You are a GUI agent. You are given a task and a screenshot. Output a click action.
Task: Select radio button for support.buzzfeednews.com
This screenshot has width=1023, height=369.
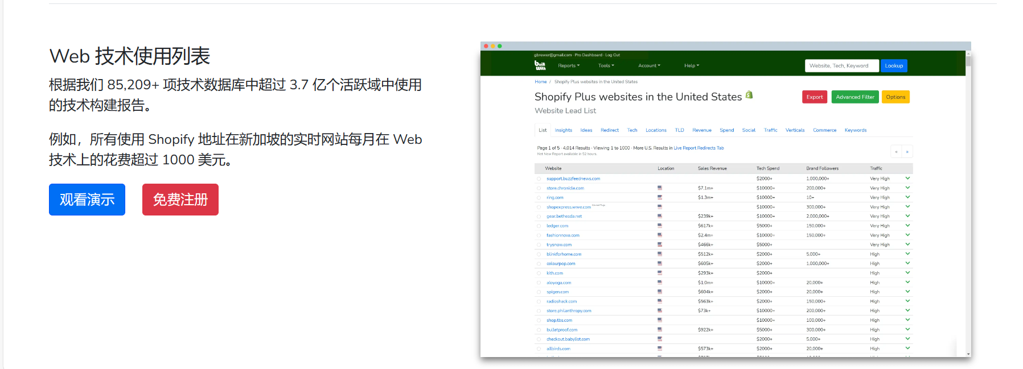(539, 179)
